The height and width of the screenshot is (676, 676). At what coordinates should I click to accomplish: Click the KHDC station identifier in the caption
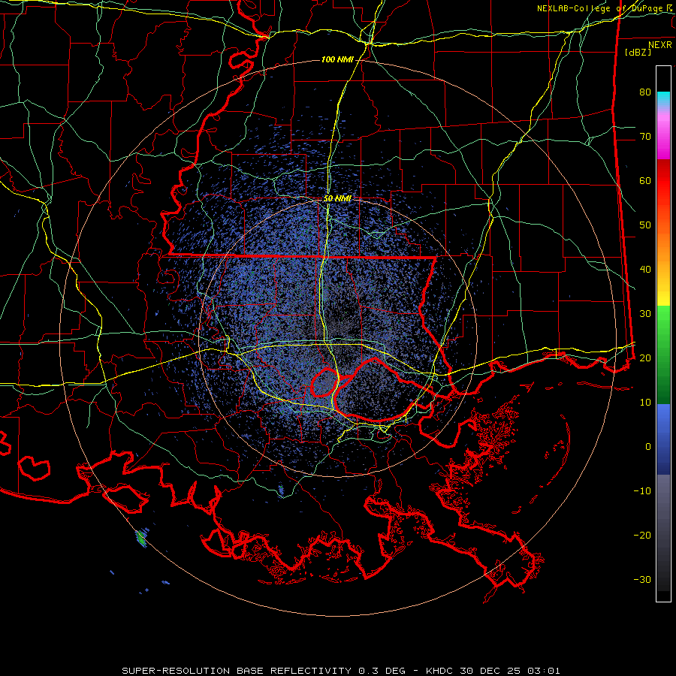[x=441, y=671]
